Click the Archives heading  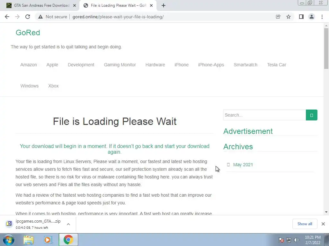238,147
